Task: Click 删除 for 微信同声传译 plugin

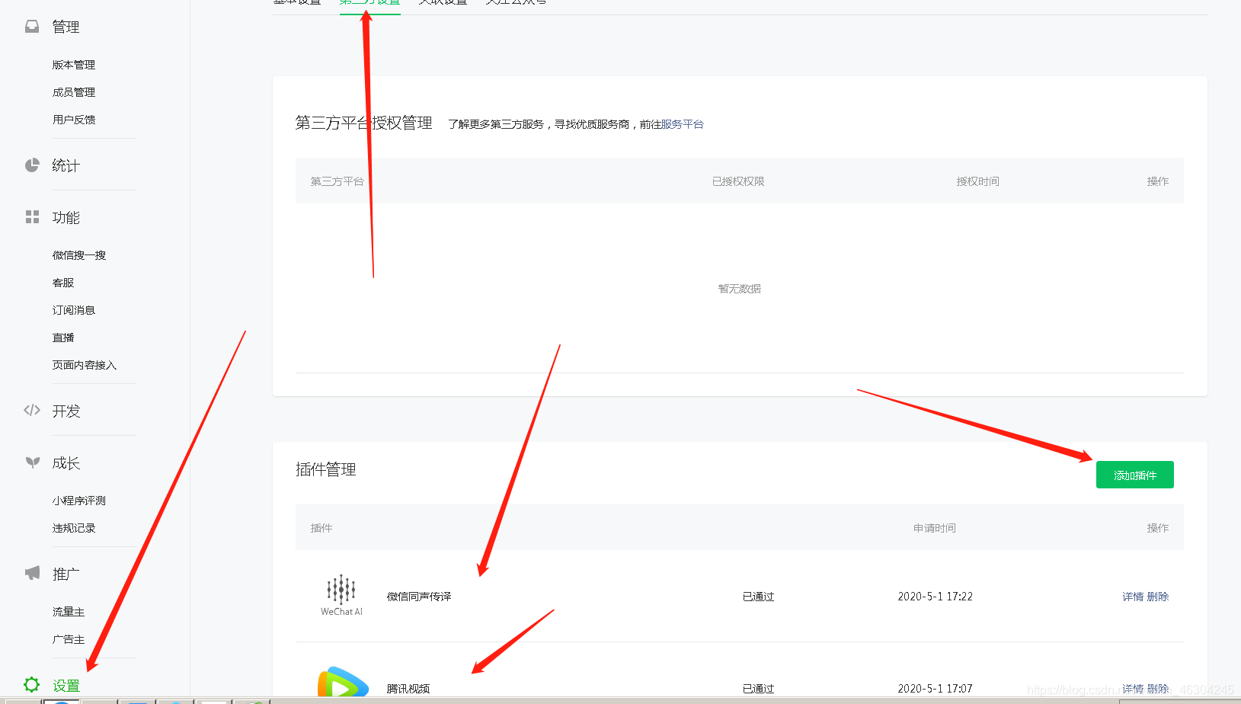Action: pos(1158,597)
